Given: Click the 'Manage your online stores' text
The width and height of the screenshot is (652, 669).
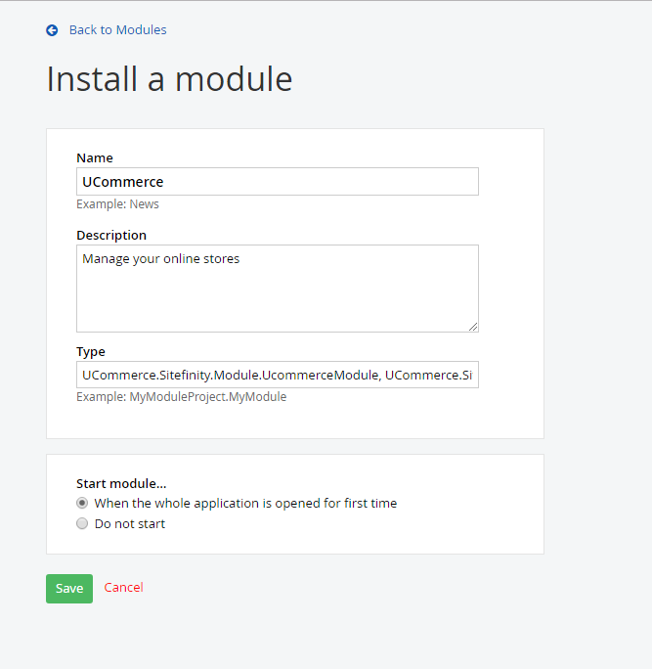Looking at the screenshot, I should click(160, 259).
